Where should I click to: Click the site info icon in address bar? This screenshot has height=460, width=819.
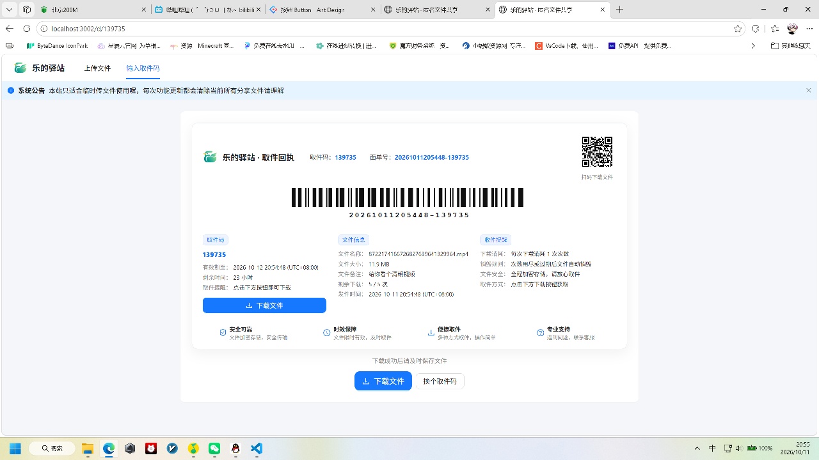[44, 29]
